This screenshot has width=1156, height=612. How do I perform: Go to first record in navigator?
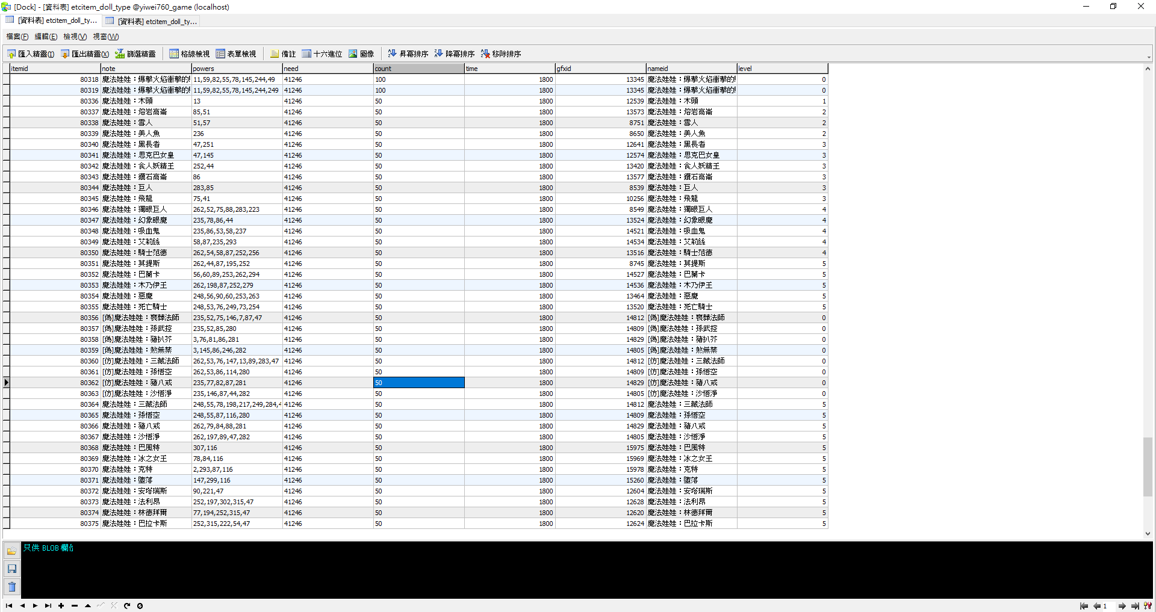(x=9, y=606)
